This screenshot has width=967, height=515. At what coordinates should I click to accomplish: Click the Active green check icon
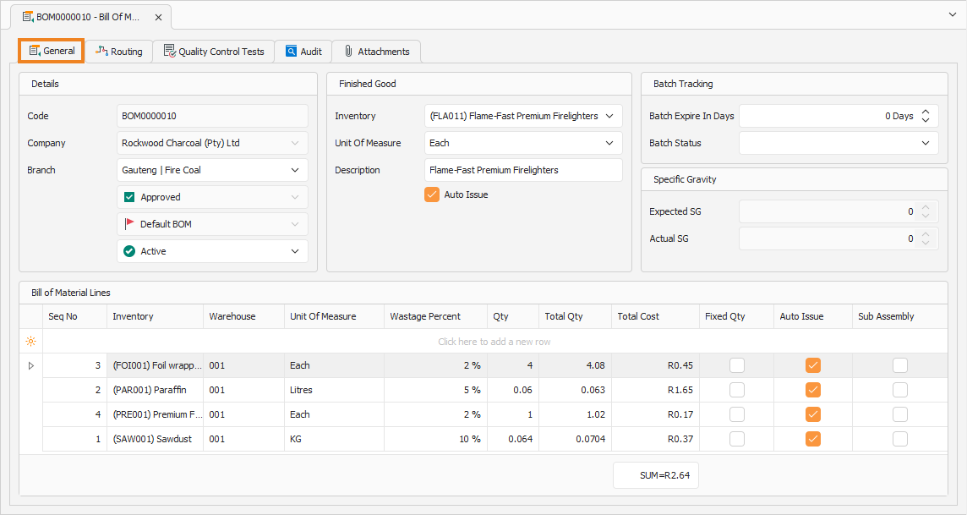pyautogui.click(x=128, y=251)
